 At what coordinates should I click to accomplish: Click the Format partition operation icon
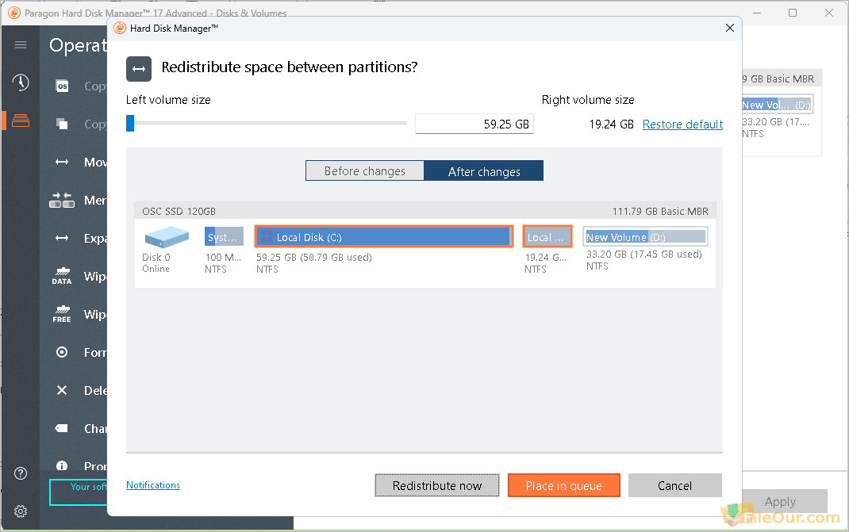[x=62, y=352]
